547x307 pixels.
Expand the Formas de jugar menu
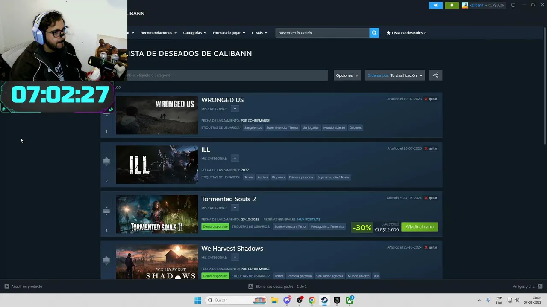click(229, 33)
